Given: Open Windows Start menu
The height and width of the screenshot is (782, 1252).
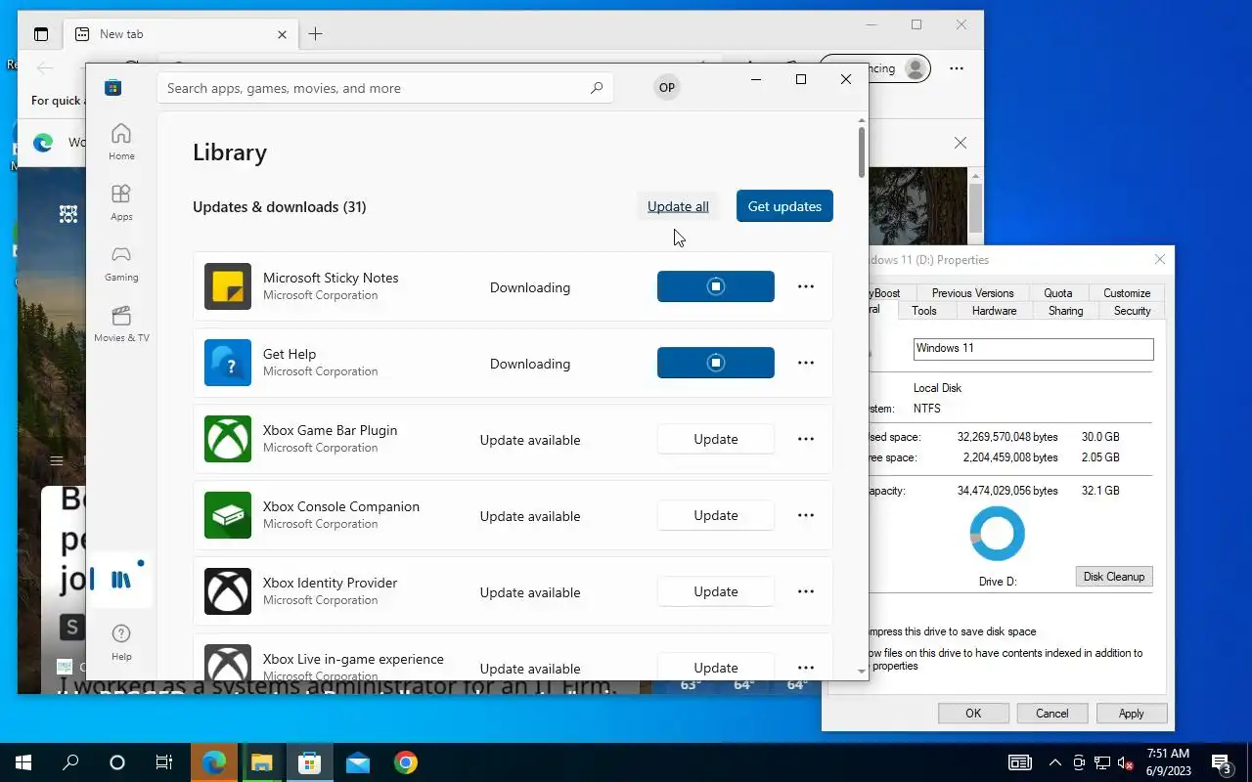Looking at the screenshot, I should coord(23,762).
